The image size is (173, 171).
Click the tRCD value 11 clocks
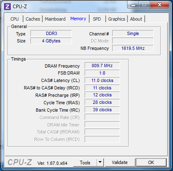point(102,88)
